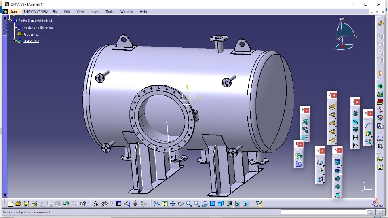The image size is (388, 218).
Task: Click the Print icon
Action: (x=34, y=203)
